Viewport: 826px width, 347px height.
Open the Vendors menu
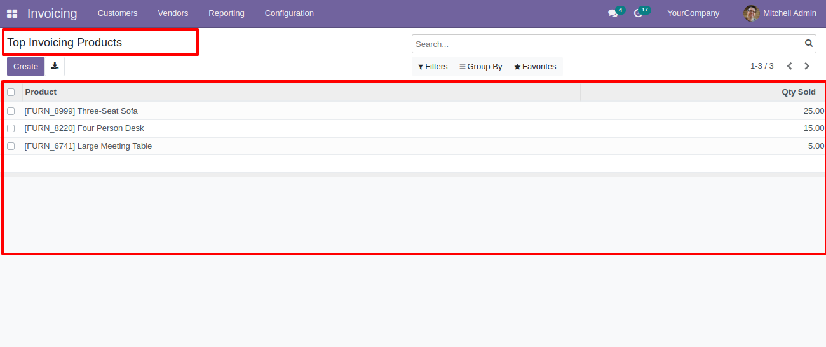pyautogui.click(x=173, y=13)
